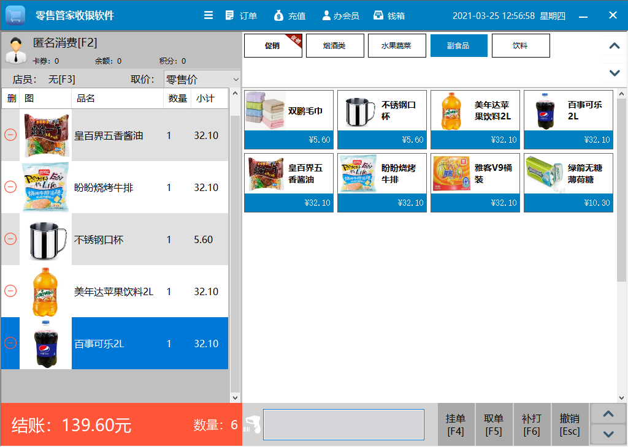Switch to the 副食品 category tab
628x447 pixels.
pyautogui.click(x=459, y=45)
